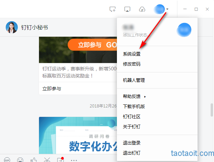
Task: Select 关于钉钉 menu entry
Action: click(132, 127)
